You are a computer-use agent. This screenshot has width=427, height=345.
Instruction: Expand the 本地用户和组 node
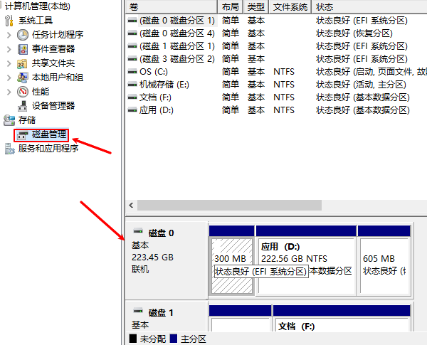click(x=9, y=78)
